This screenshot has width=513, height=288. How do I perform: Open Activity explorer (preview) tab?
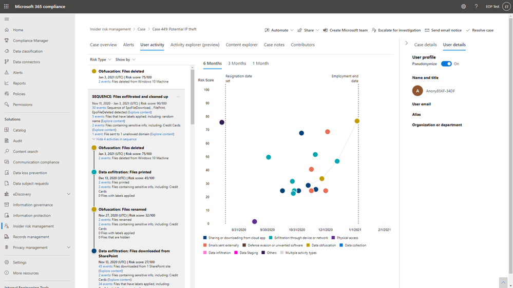[195, 45]
